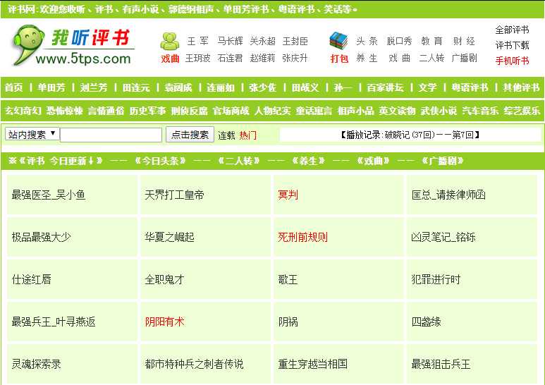The height and width of the screenshot is (385, 545).
Task: Click the stacked books icon above 打包
Action: 338,41
